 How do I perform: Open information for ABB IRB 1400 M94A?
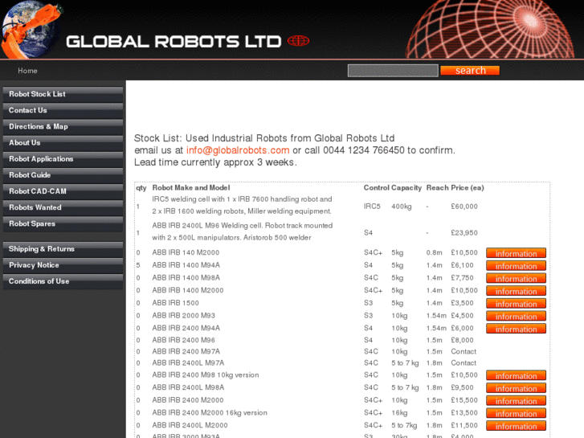516,266
